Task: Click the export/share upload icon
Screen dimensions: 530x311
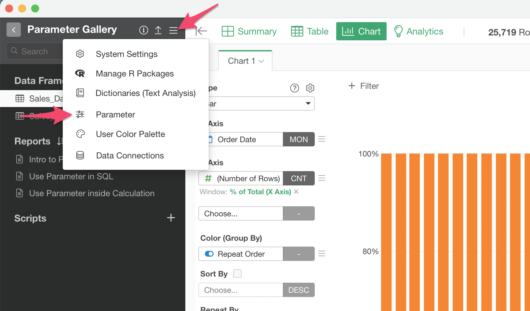Action: click(x=158, y=30)
